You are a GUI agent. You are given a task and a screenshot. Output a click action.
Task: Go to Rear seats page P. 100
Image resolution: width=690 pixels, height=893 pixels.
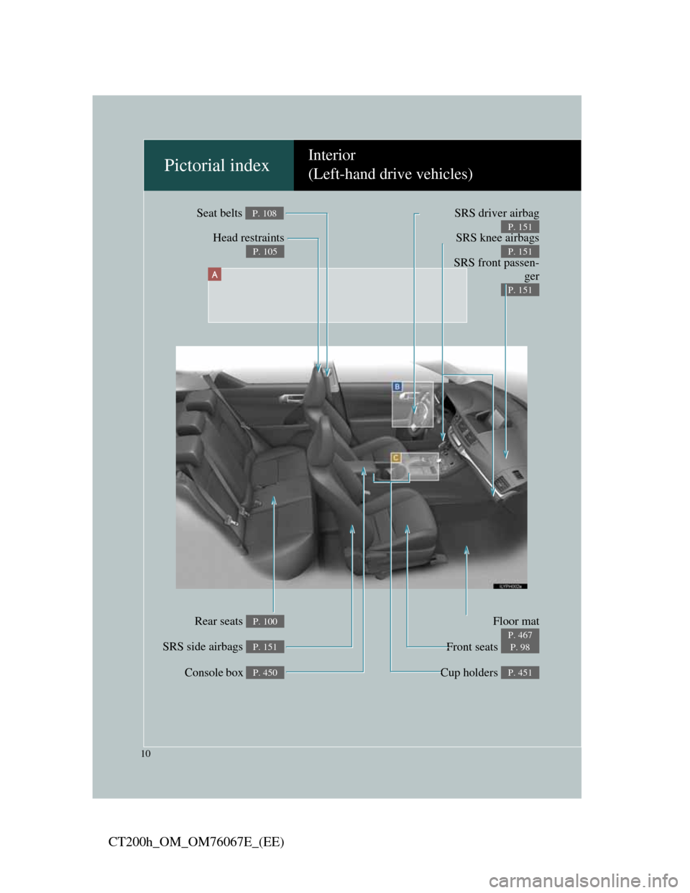[x=264, y=621]
